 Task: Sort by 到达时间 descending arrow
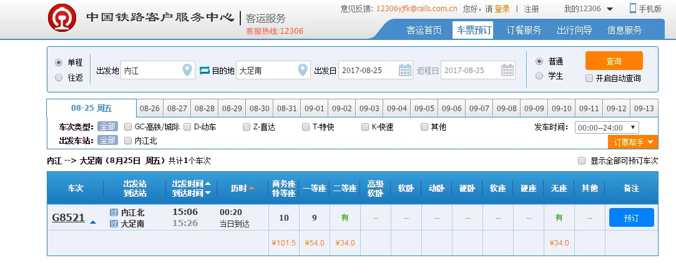pyautogui.click(x=208, y=193)
